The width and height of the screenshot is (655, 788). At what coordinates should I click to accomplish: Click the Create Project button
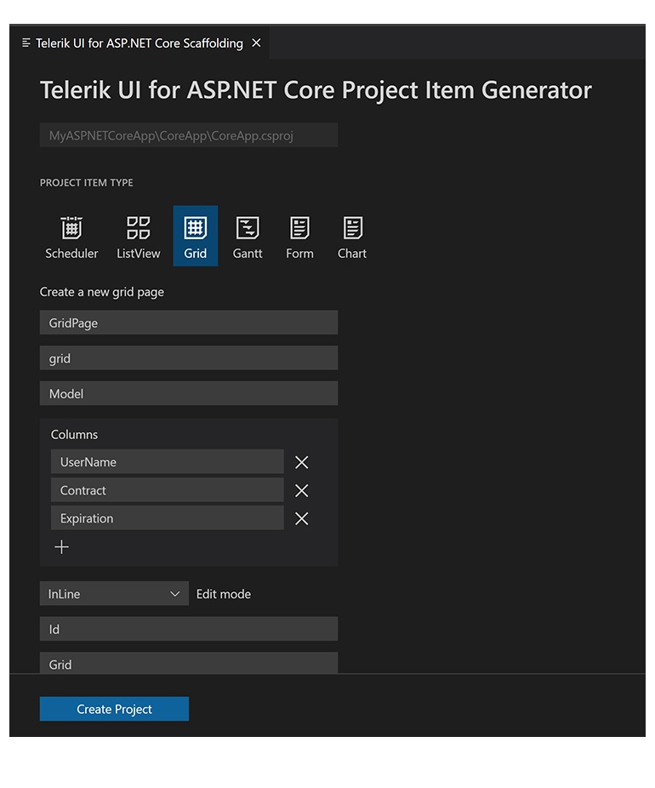[114, 708]
